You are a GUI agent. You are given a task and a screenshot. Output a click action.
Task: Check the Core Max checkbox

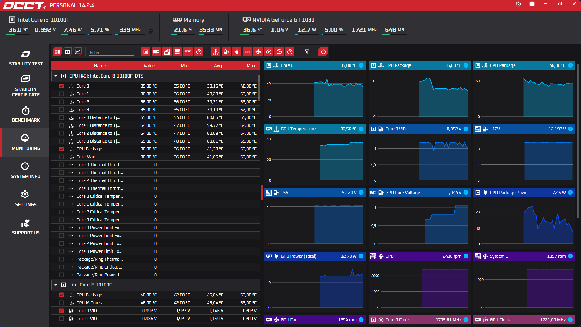[x=61, y=157]
